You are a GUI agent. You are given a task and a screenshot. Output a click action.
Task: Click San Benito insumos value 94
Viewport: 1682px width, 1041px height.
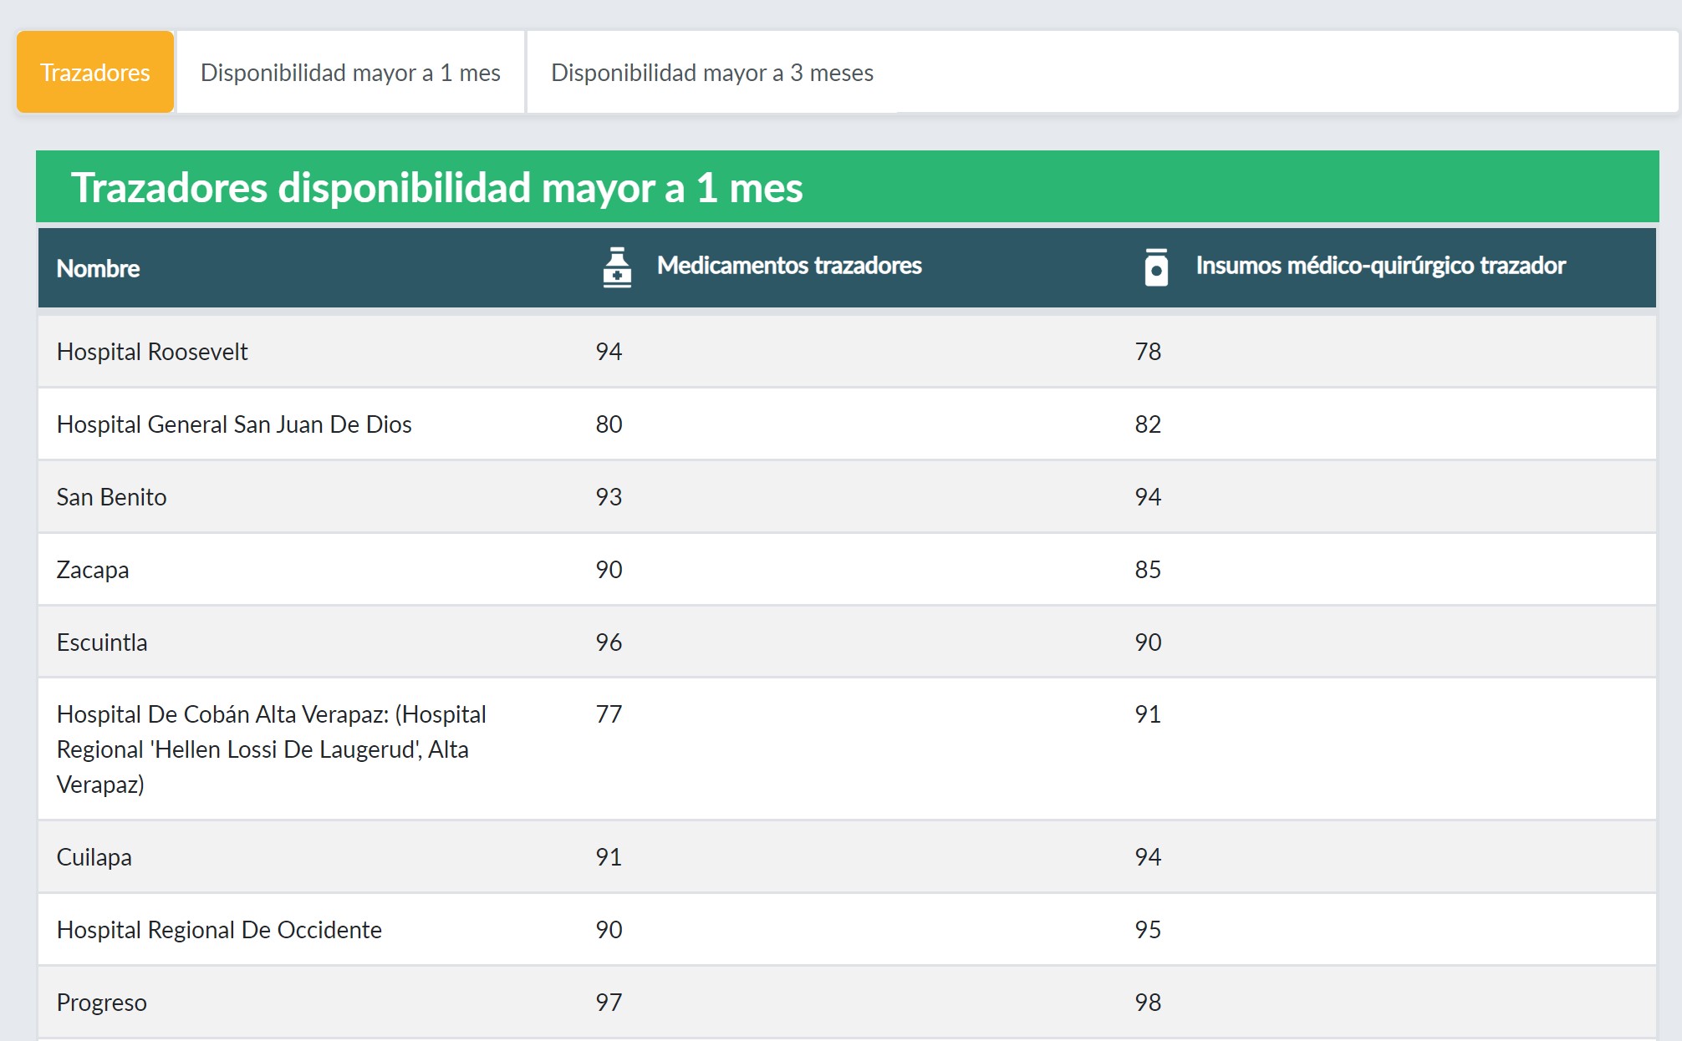(x=1148, y=497)
